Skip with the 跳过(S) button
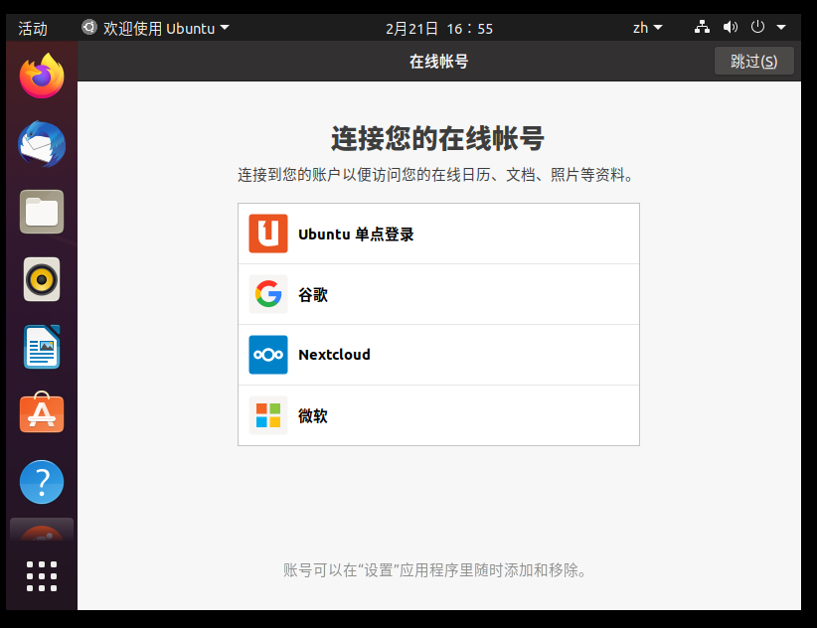Image resolution: width=817 pixels, height=628 pixels. [x=753, y=61]
